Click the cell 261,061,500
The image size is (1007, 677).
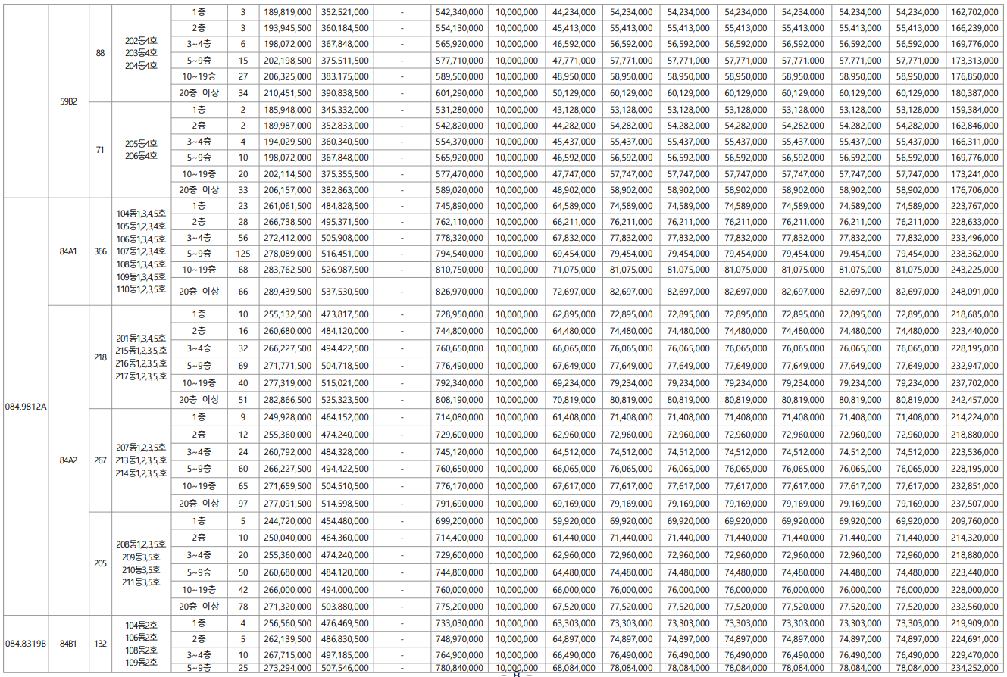pyautogui.click(x=287, y=206)
